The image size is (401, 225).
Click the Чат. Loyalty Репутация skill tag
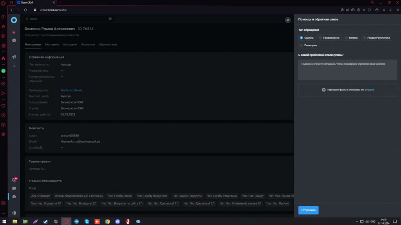click(222, 196)
